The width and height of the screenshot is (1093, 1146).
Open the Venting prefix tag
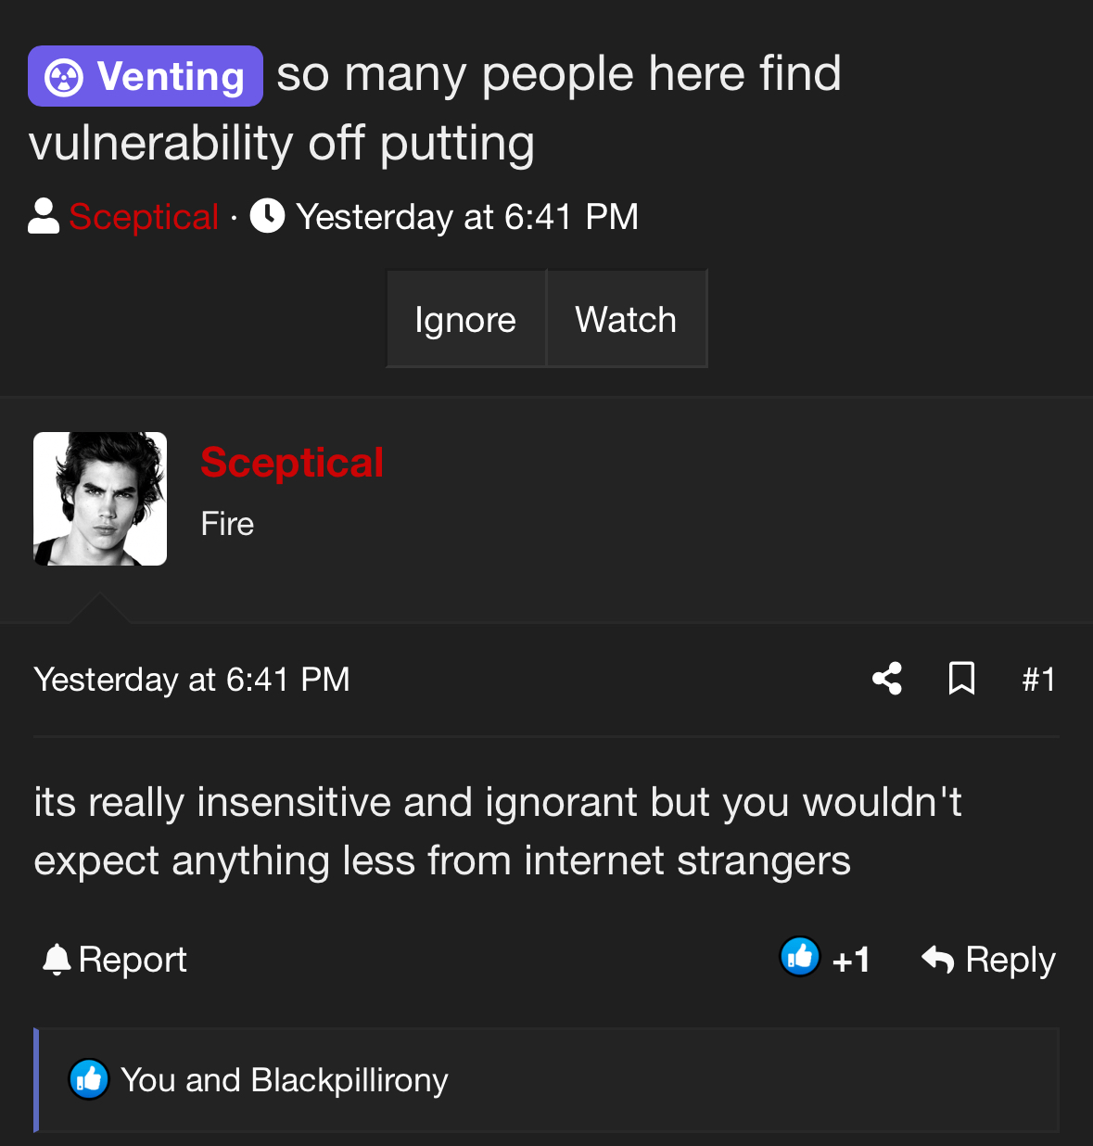(x=146, y=76)
